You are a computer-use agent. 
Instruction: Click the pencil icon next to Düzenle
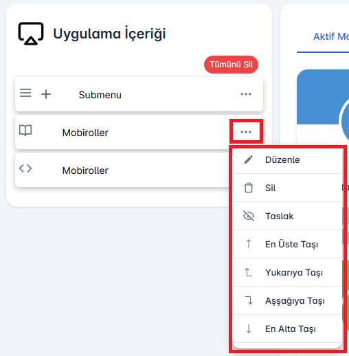tap(249, 159)
